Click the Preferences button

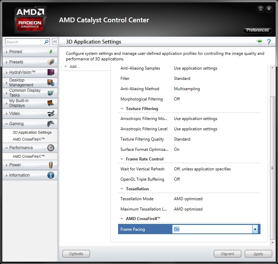click(257, 30)
